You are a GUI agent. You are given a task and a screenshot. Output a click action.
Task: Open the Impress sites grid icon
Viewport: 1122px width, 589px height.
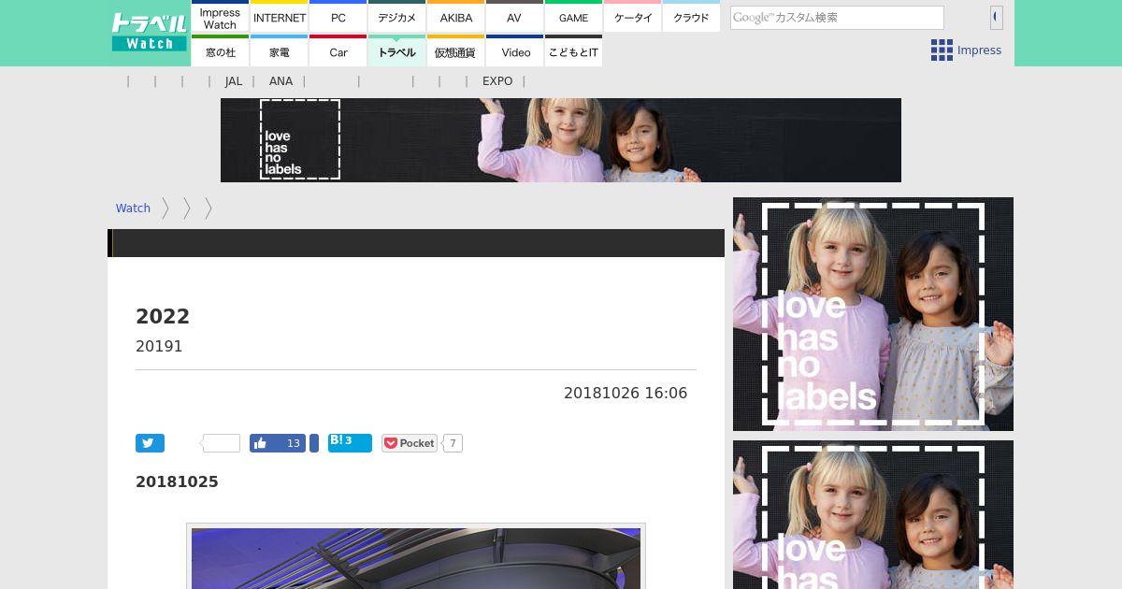[x=942, y=50]
